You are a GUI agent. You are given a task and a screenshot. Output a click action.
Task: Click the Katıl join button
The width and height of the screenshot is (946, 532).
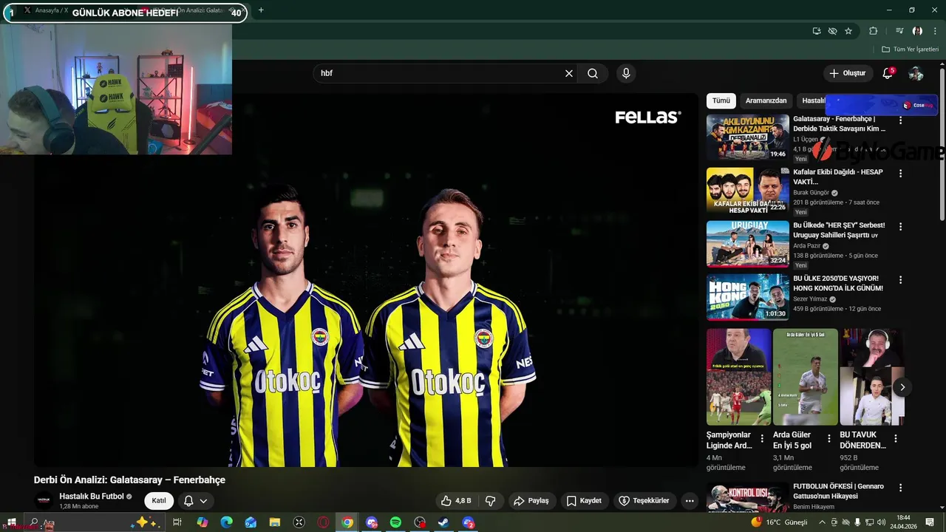coord(159,500)
